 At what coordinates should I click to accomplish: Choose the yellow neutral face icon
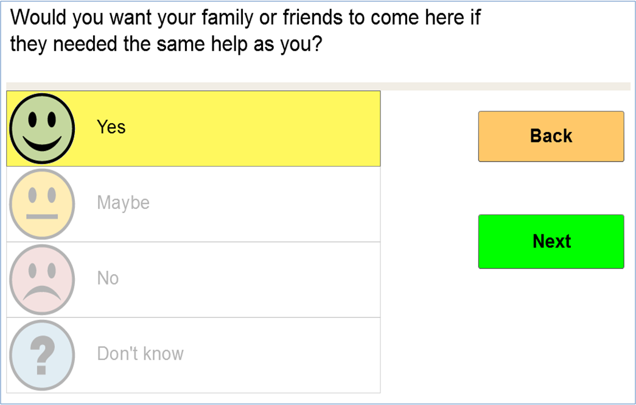point(42,204)
